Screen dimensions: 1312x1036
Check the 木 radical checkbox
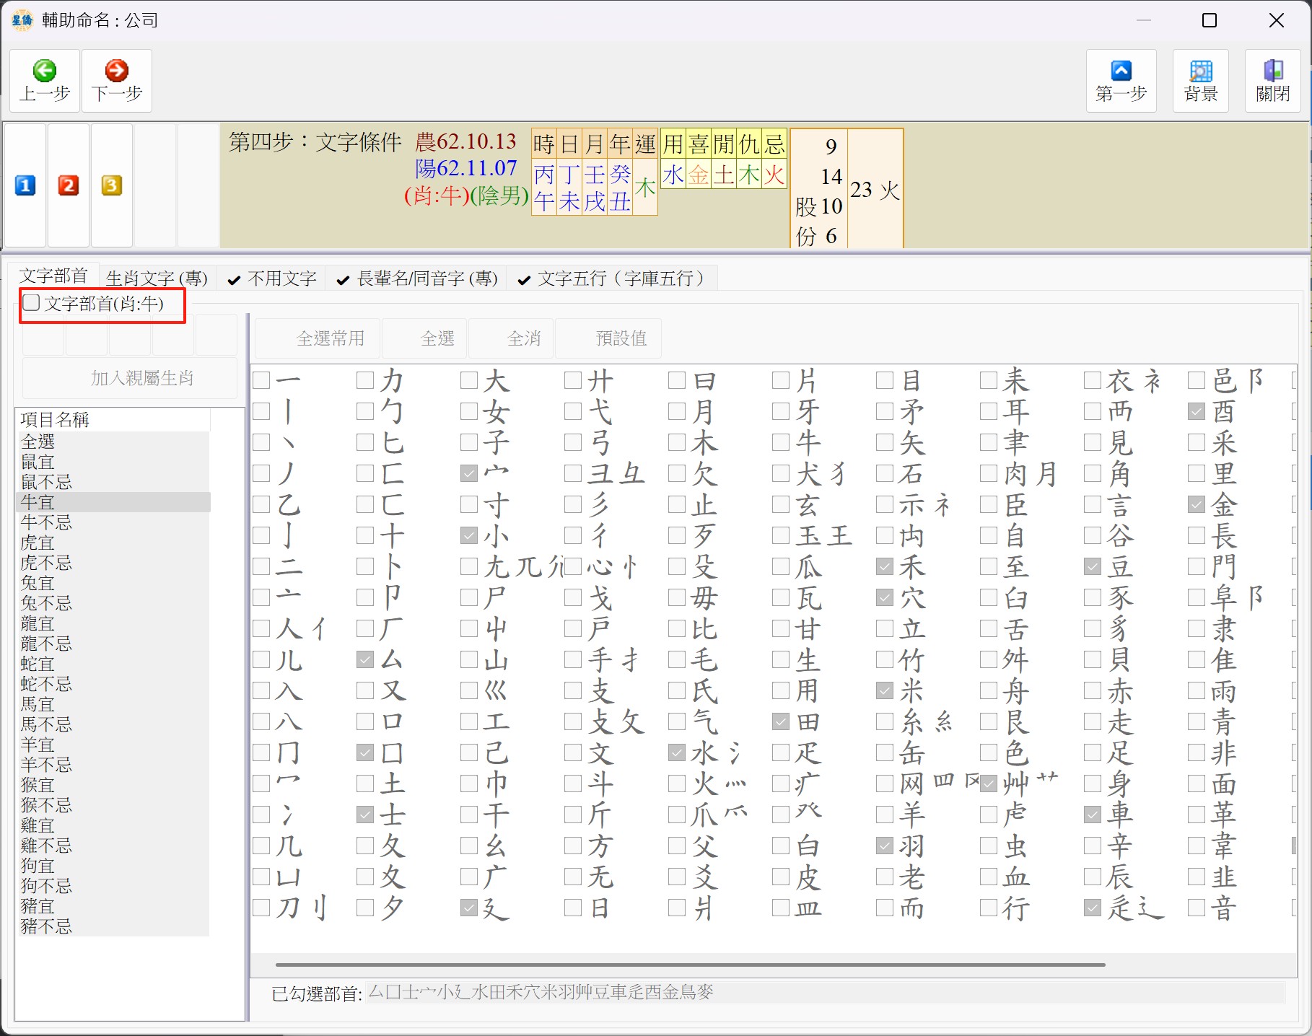pyautogui.click(x=677, y=442)
